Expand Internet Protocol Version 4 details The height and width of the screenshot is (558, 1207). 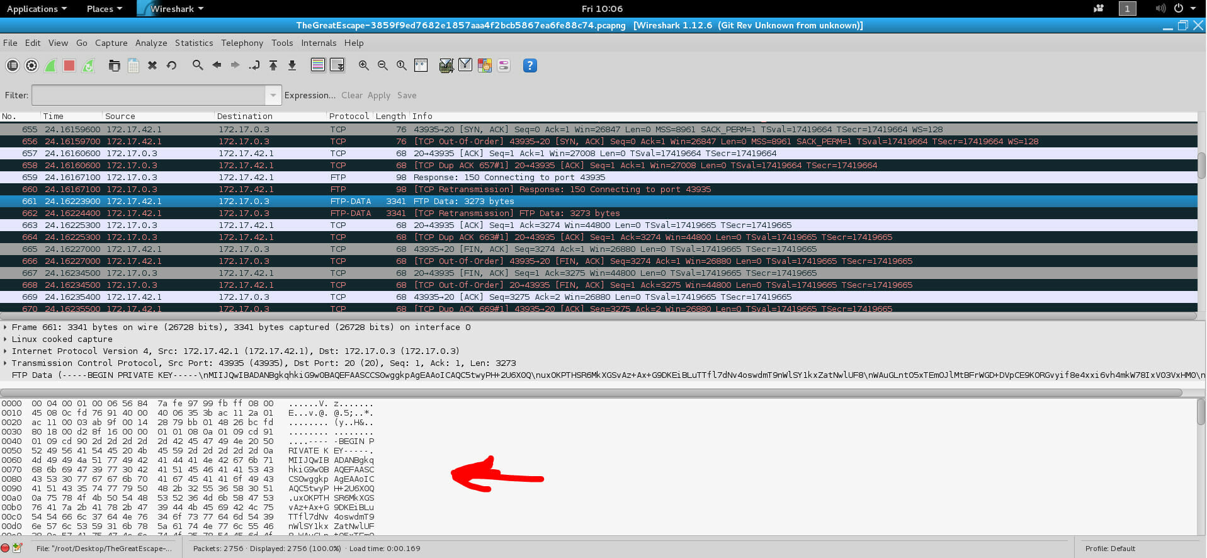click(x=6, y=351)
